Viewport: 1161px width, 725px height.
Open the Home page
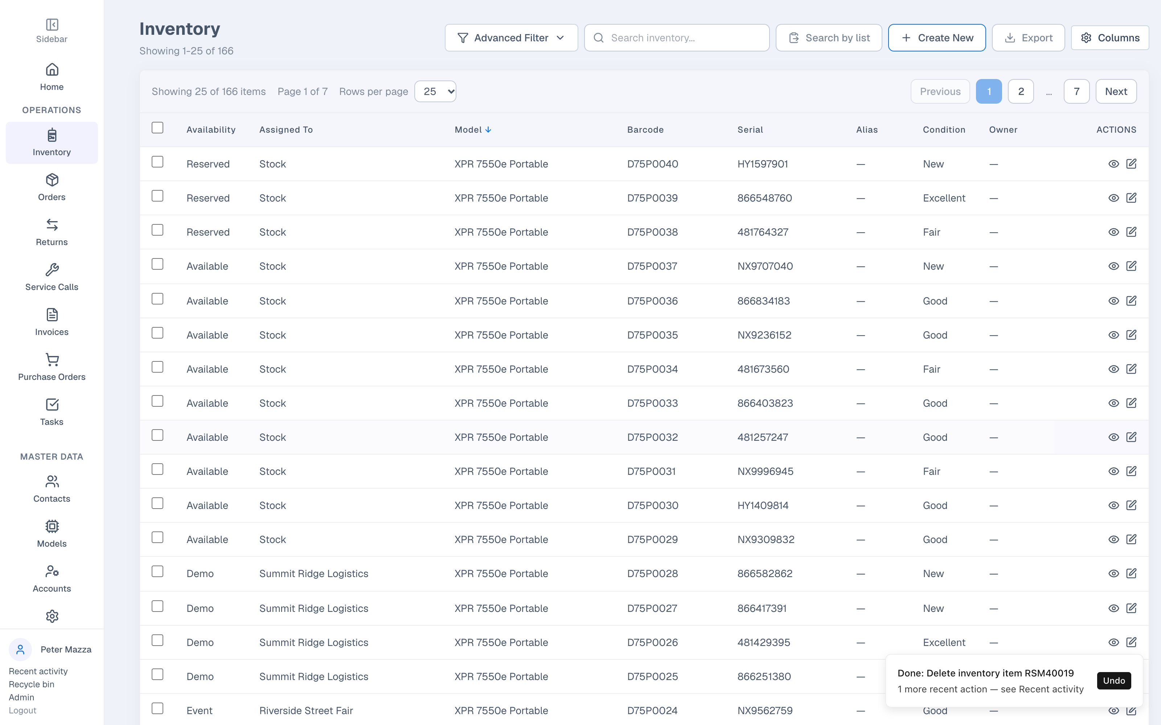pos(52,77)
